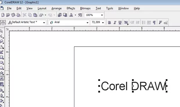The height and width of the screenshot is (107, 180).
Task: Open the zoom level 100% dropdown
Action: [102, 15]
